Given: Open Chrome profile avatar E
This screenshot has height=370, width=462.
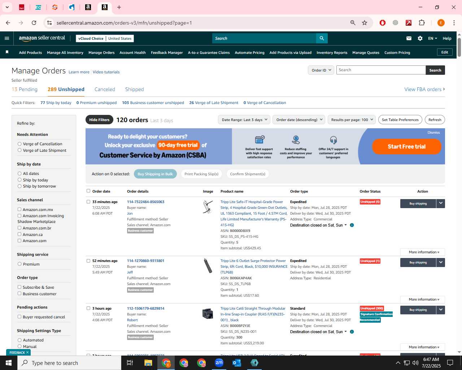Looking at the screenshot, I should [441, 23].
